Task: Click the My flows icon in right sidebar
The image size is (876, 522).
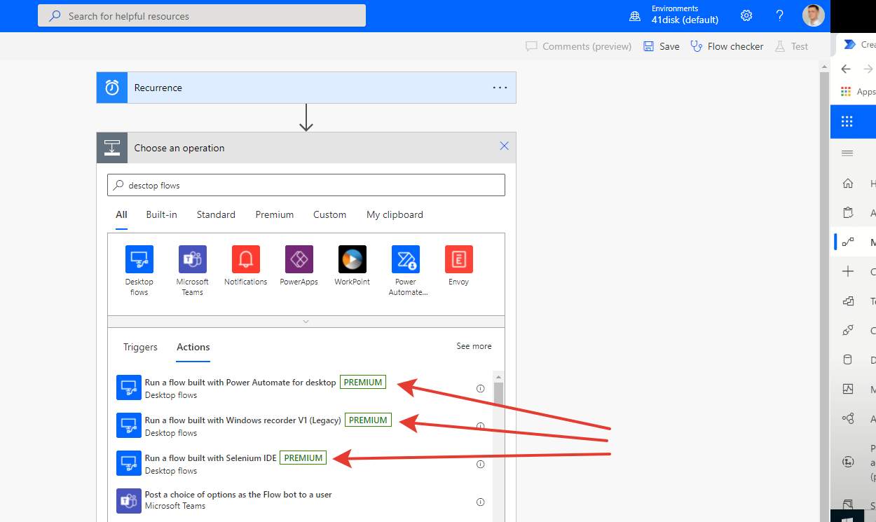Action: (848, 242)
